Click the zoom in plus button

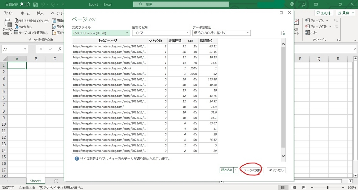pos(342,188)
